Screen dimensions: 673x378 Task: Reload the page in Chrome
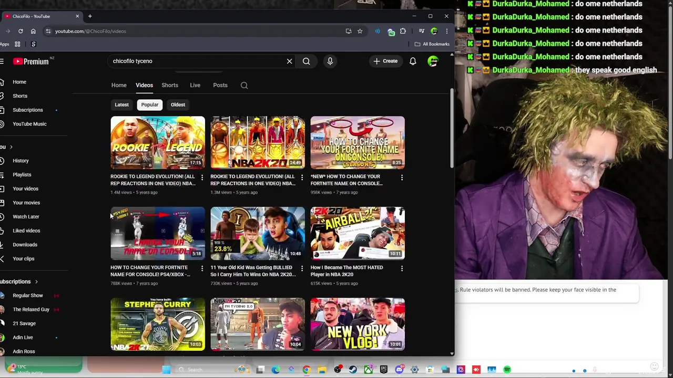pyautogui.click(x=21, y=31)
